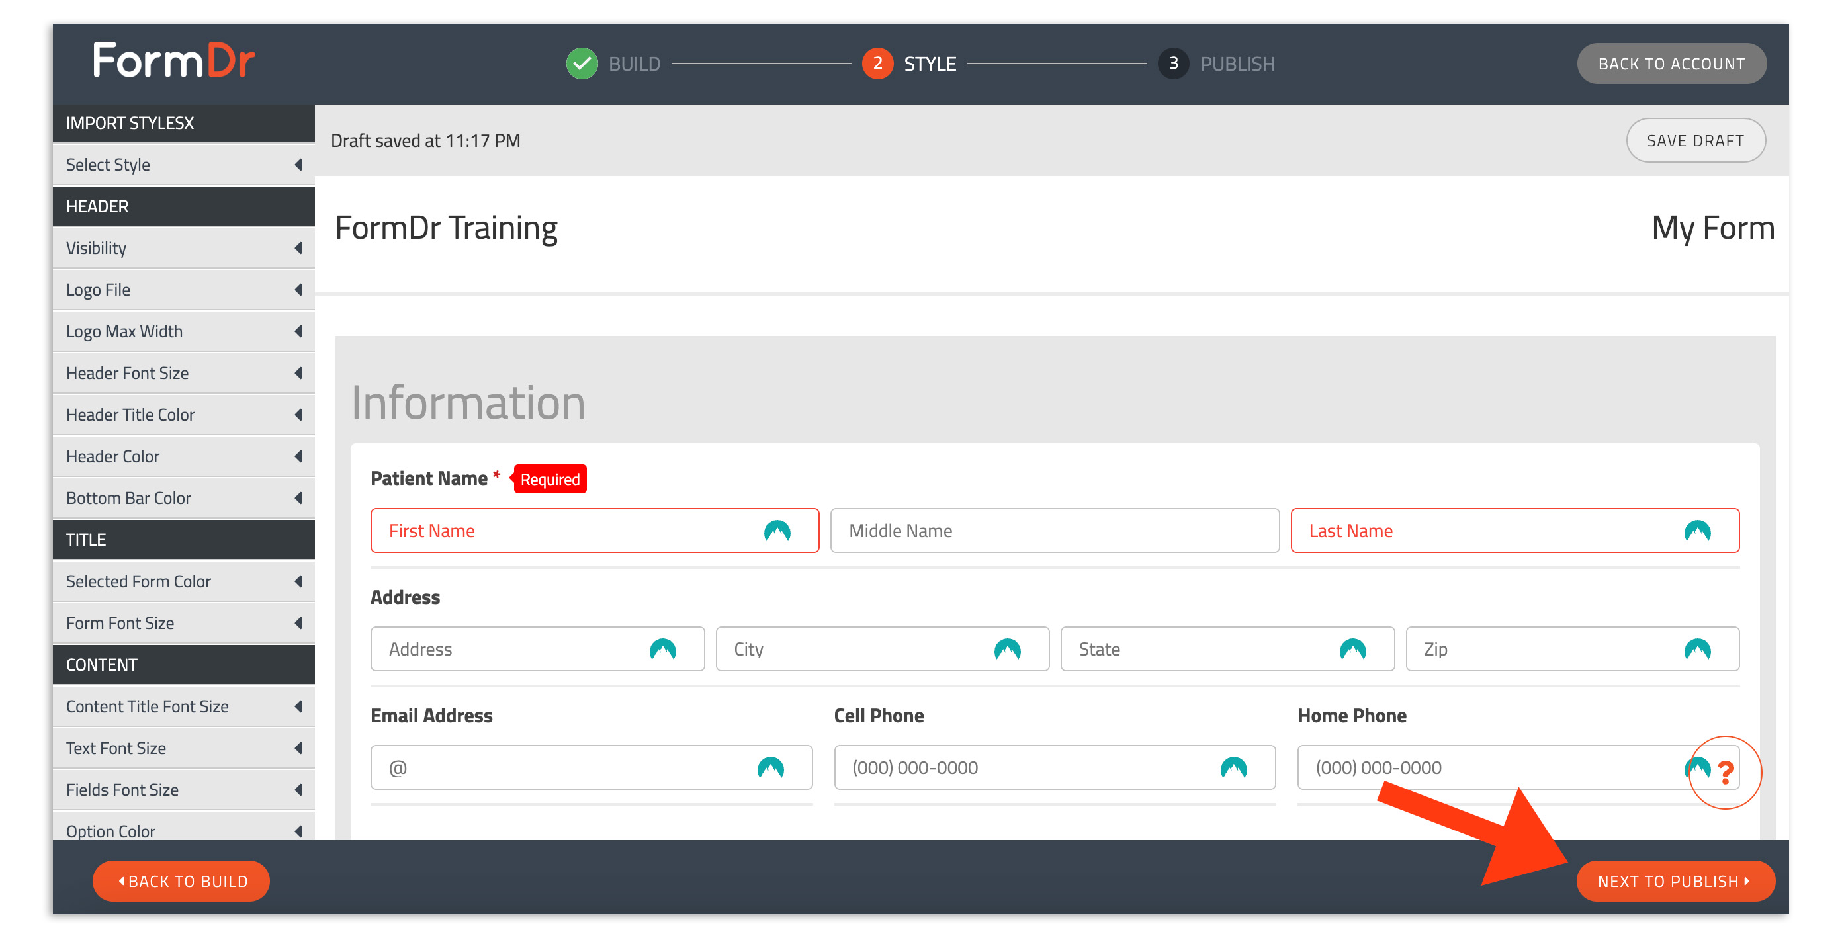
Task: Click the CONTENT section heading
Action: 184,665
